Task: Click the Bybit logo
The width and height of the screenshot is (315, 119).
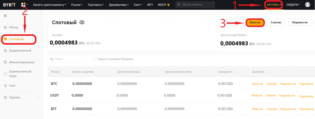Action: click(10, 4)
